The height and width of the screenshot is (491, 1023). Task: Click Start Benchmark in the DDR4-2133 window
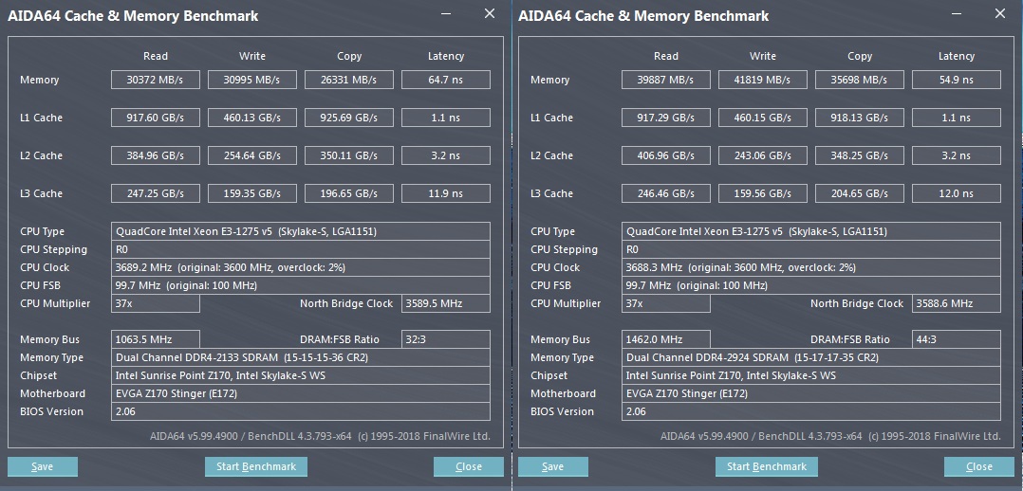[x=256, y=466]
